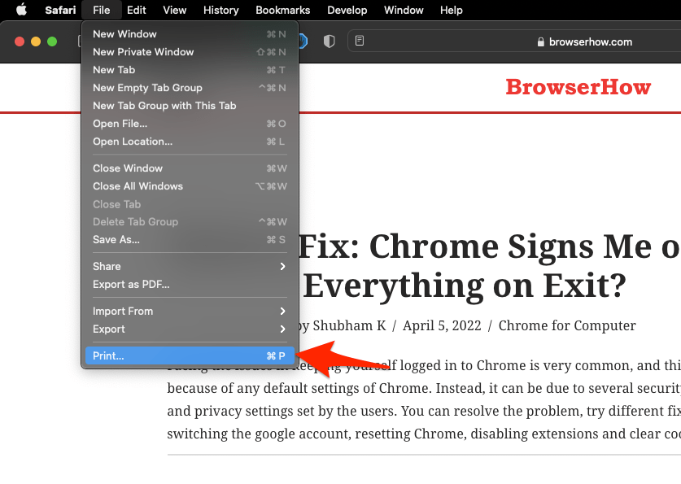Toggle the Reader view icon in address bar
Viewport: 681px width, 484px height.
pos(359,41)
